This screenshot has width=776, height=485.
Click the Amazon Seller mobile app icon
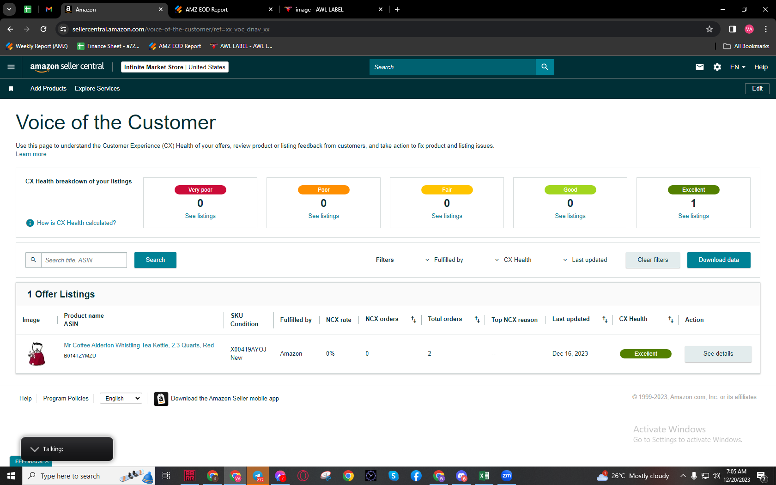coord(161,399)
